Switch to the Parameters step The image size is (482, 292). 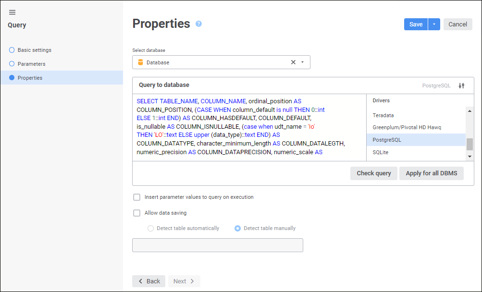click(31, 64)
